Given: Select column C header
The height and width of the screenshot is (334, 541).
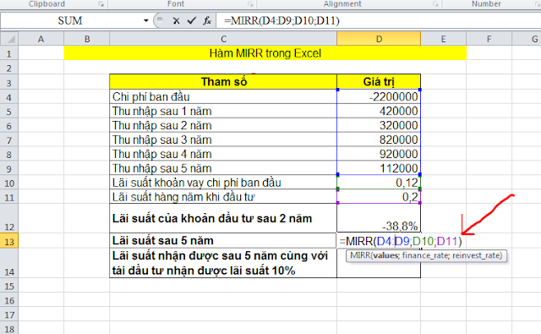Looking at the screenshot, I should (223, 39).
